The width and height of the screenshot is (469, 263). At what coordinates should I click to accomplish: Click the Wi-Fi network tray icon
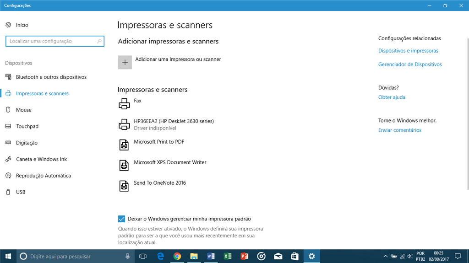click(x=402, y=256)
